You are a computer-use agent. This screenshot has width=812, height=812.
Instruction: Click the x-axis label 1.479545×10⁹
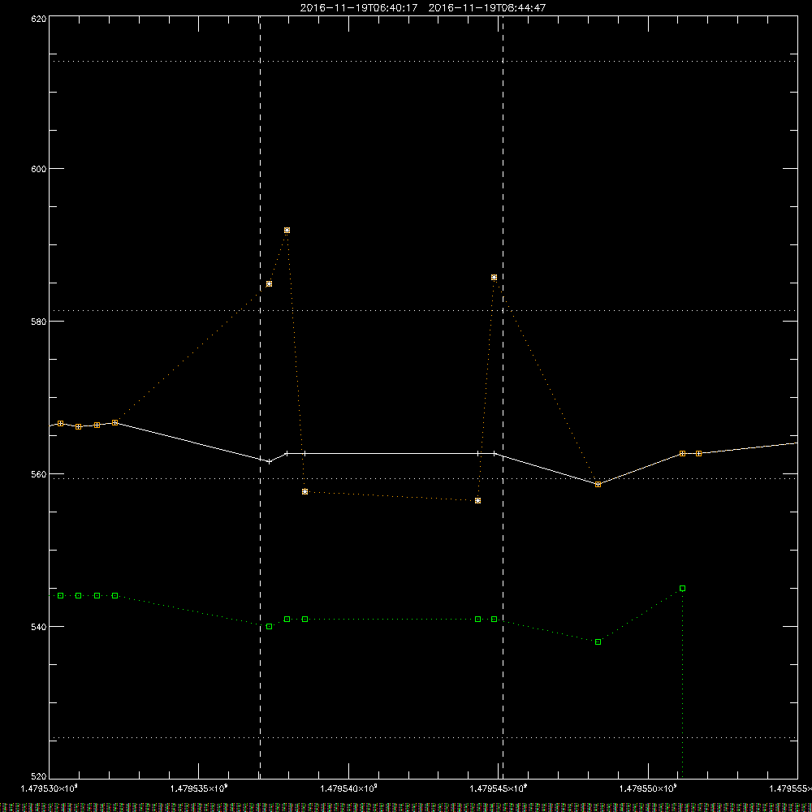tap(499, 788)
